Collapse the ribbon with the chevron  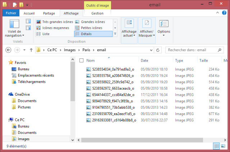pos(217,13)
